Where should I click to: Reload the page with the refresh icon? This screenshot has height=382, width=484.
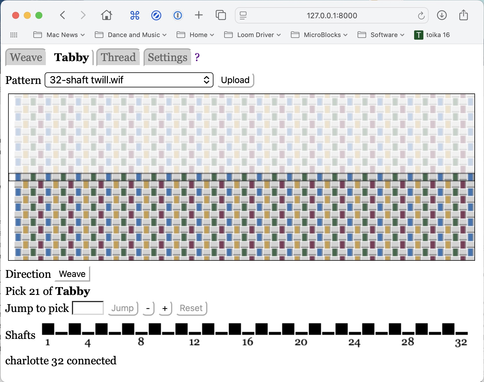[421, 16]
